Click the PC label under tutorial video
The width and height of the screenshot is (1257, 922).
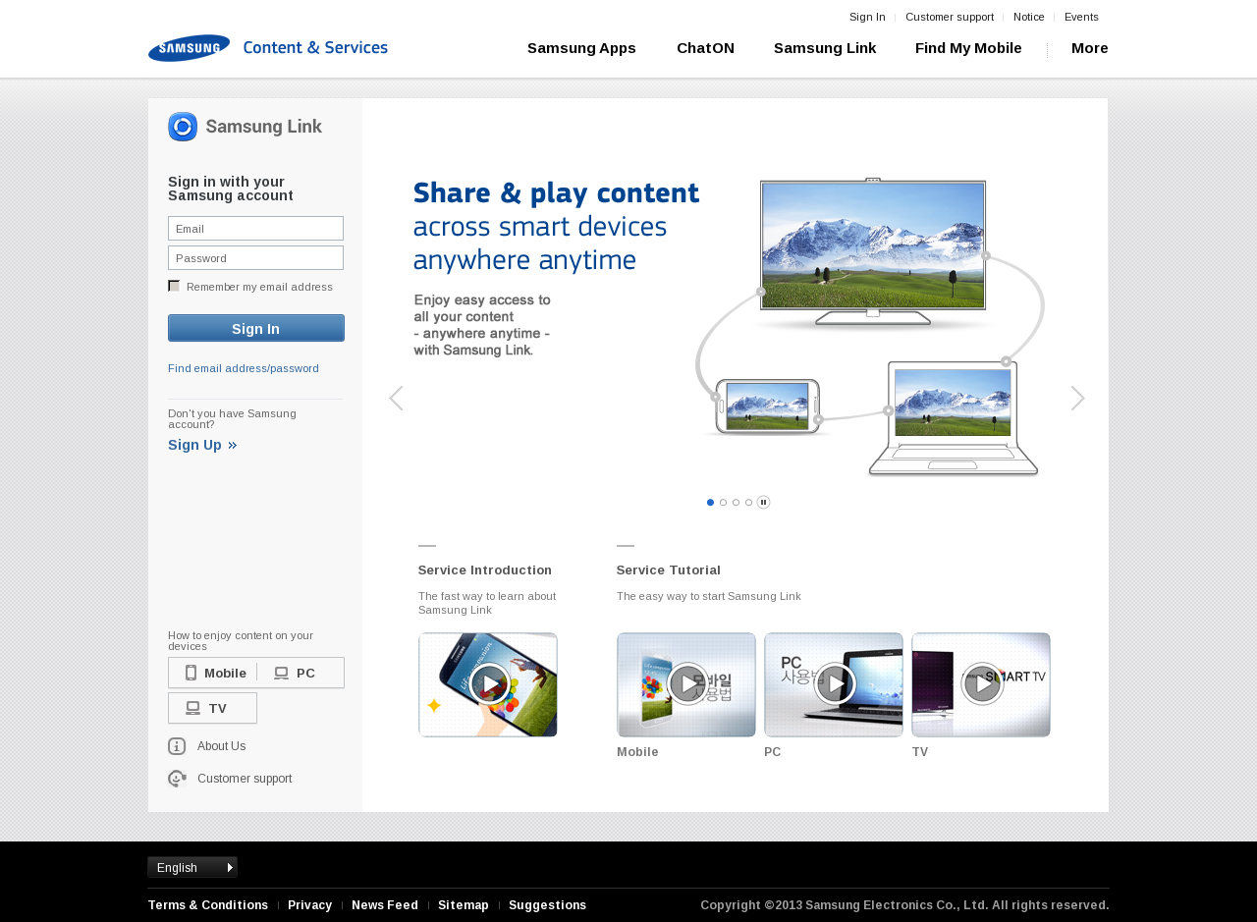coord(773,752)
